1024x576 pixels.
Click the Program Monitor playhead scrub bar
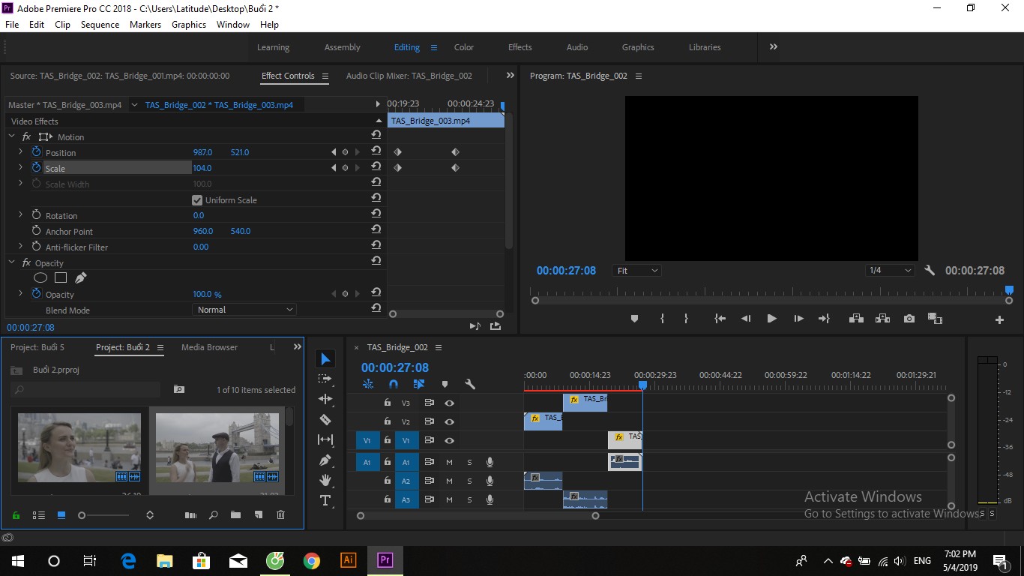tap(771, 291)
